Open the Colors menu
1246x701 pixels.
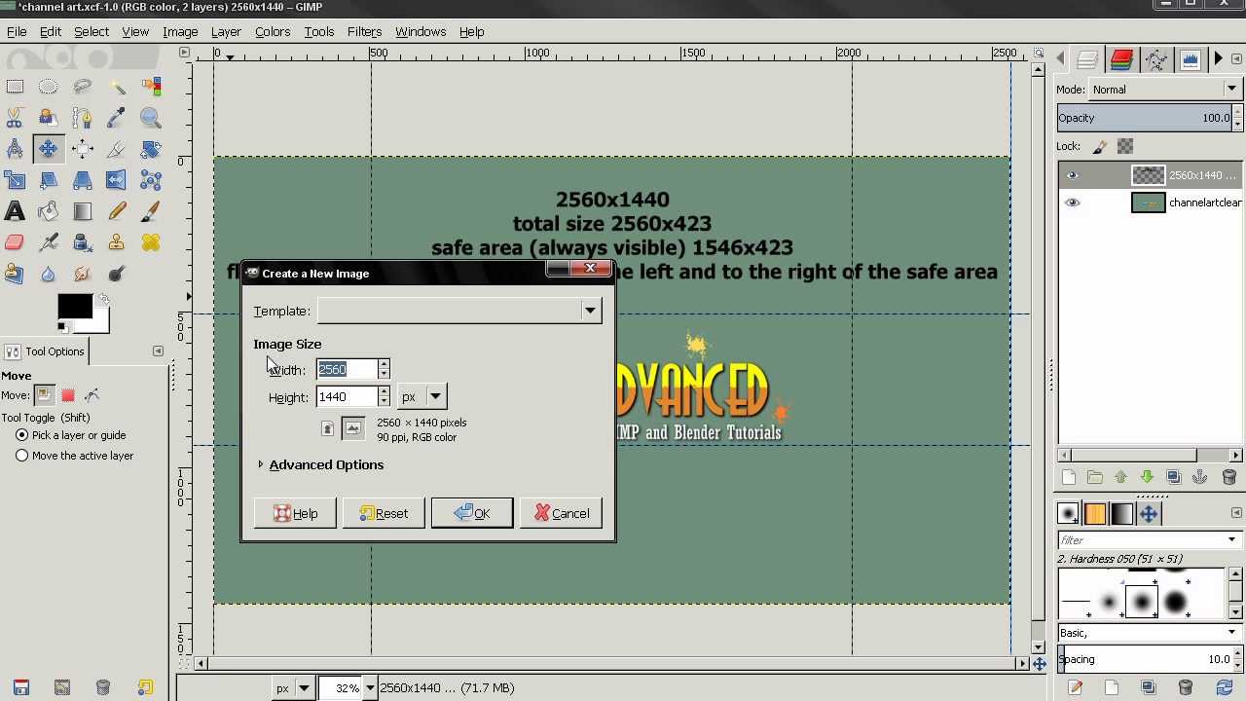273,31
